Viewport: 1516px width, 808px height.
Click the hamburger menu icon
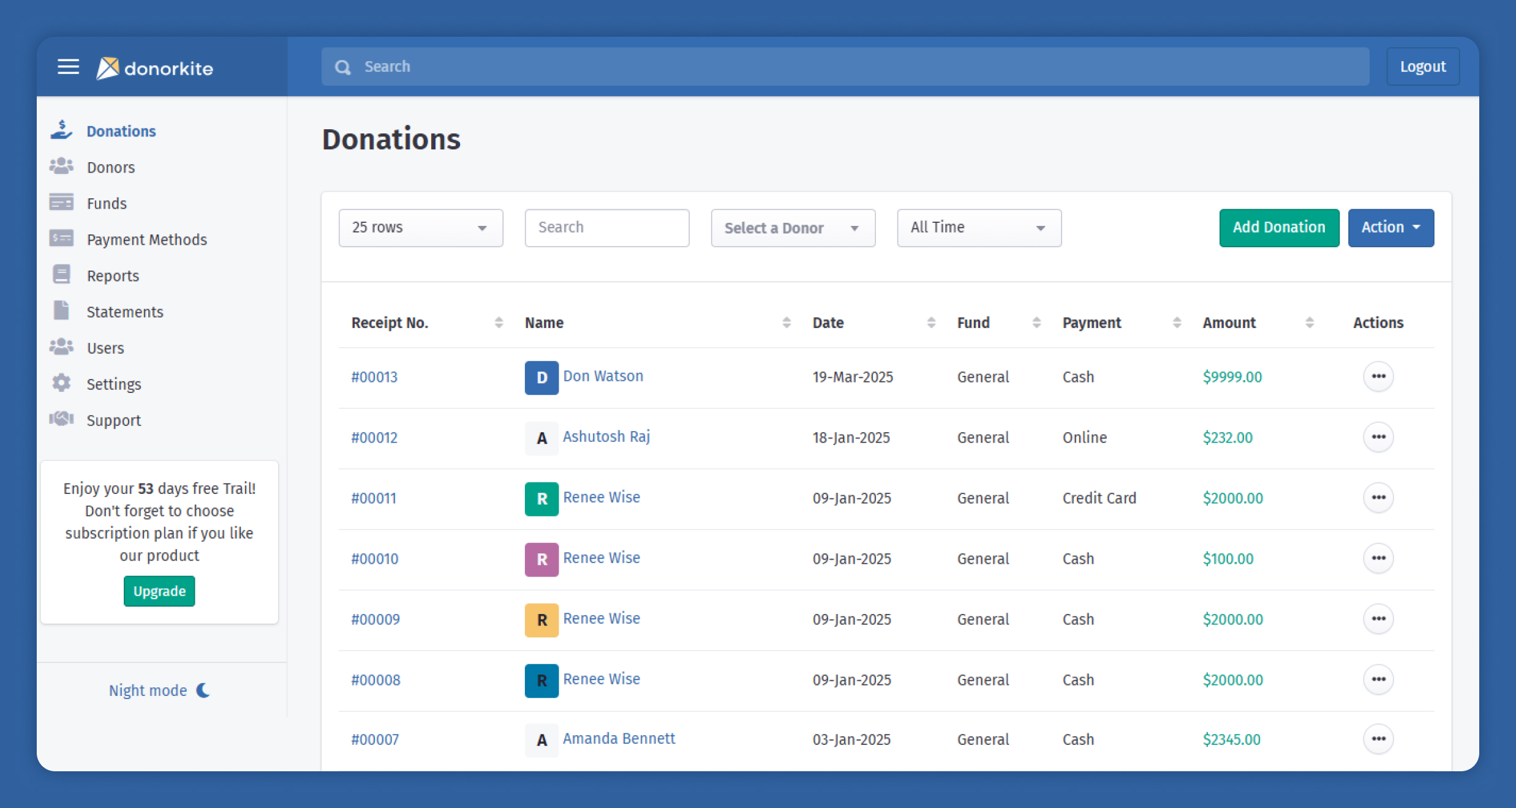tap(68, 67)
